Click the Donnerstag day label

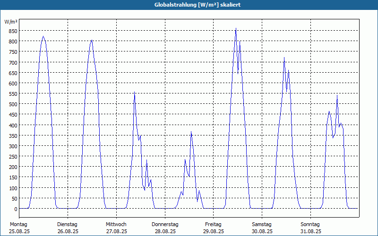pyautogui.click(x=165, y=224)
